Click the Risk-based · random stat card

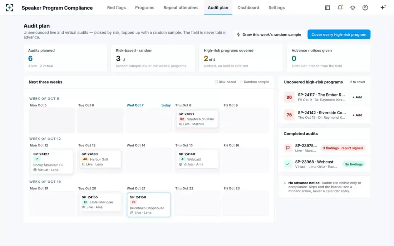(153, 58)
